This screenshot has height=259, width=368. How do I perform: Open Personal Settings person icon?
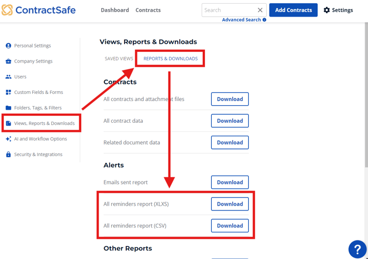[9, 45]
